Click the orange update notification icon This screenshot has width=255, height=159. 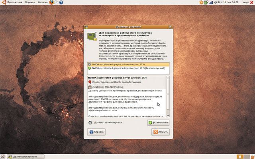pyautogui.click(x=201, y=2)
